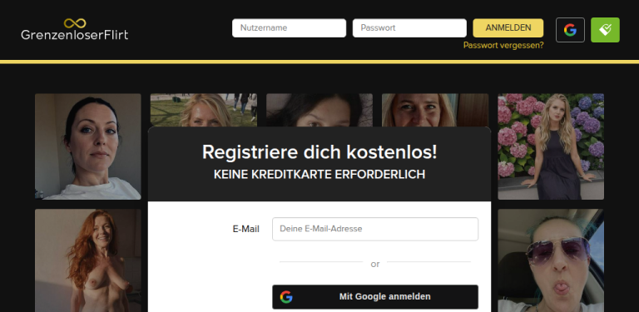Open the Passwort vergessen? link
The width and height of the screenshot is (639, 312).
point(503,45)
